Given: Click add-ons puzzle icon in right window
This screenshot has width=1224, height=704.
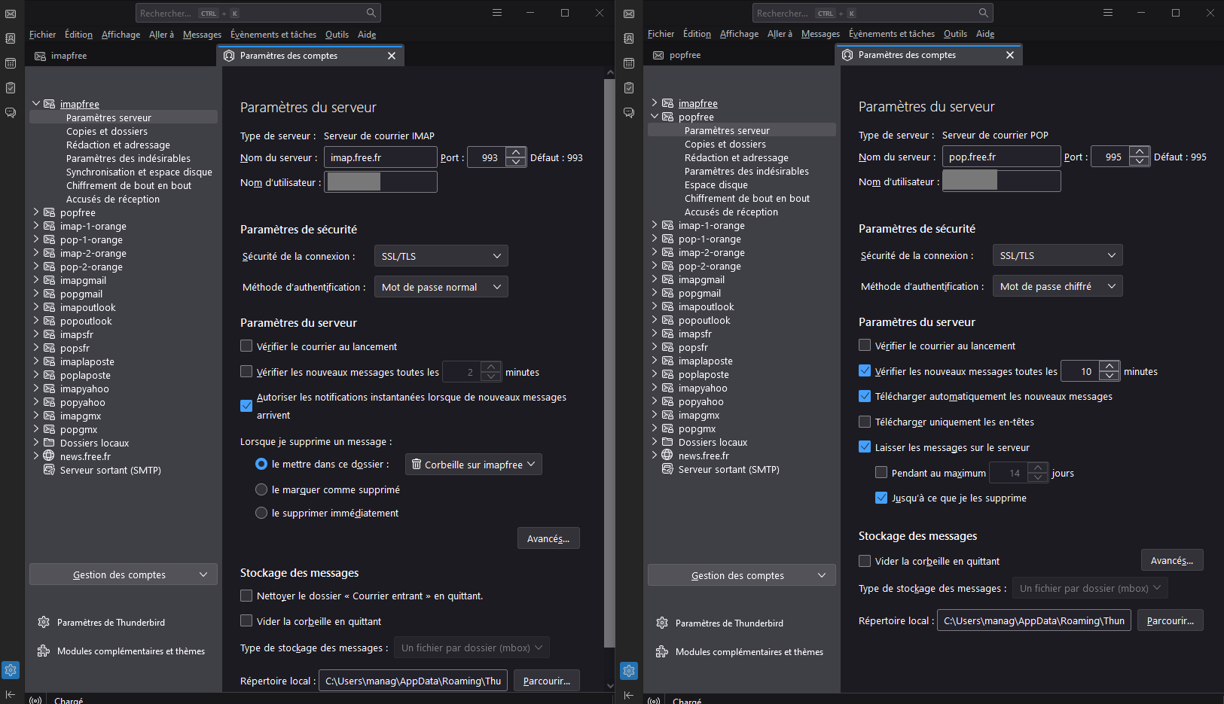Looking at the screenshot, I should click(662, 651).
